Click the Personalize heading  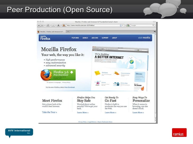click(x=141, y=101)
